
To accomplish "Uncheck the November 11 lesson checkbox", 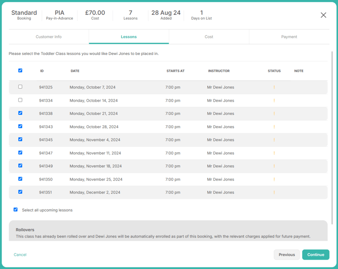I will [x=20, y=153].
